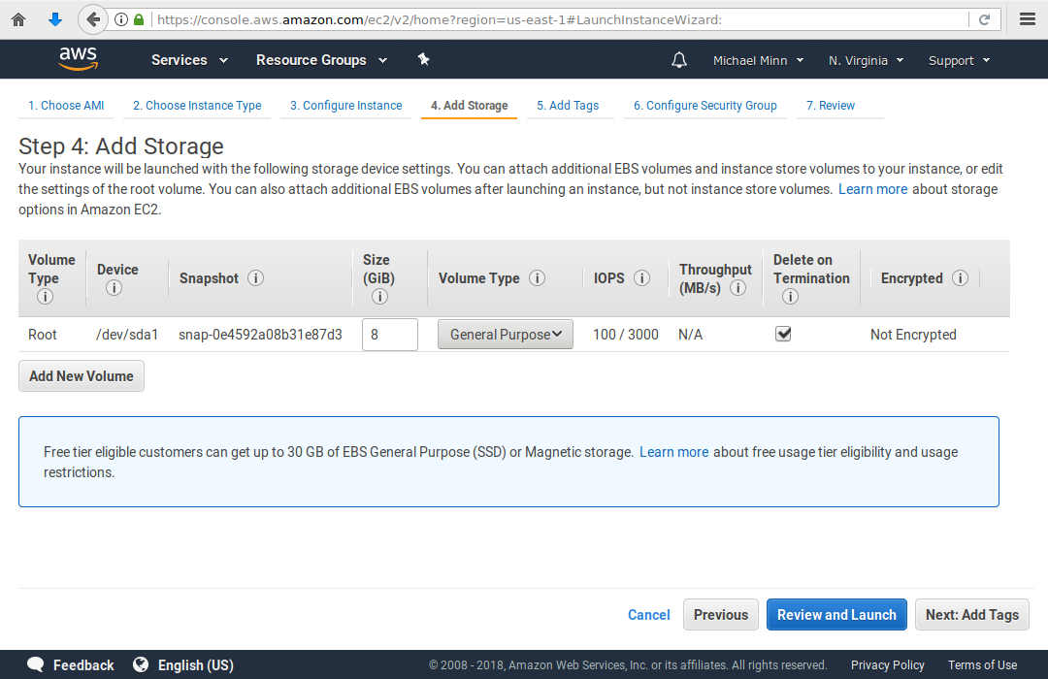Click info icon beside IOPS header

click(x=641, y=278)
